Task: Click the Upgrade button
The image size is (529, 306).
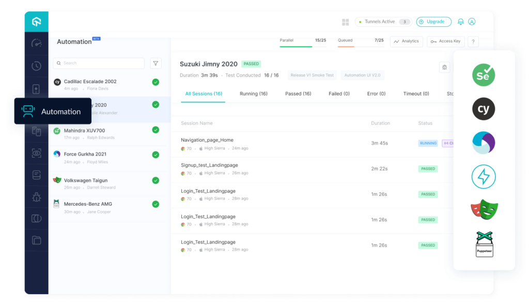Action: (x=433, y=22)
